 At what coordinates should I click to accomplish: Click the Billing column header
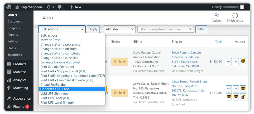[x=138, y=41]
